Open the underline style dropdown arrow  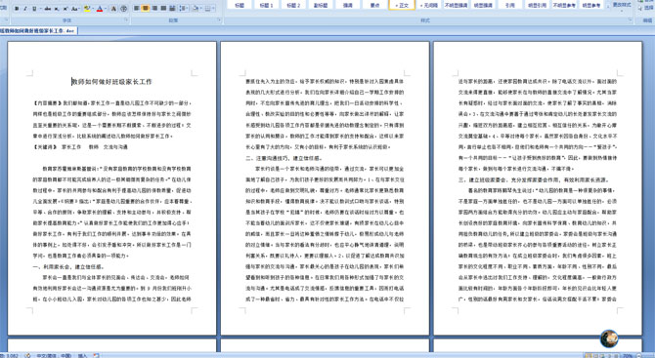(x=40, y=9)
